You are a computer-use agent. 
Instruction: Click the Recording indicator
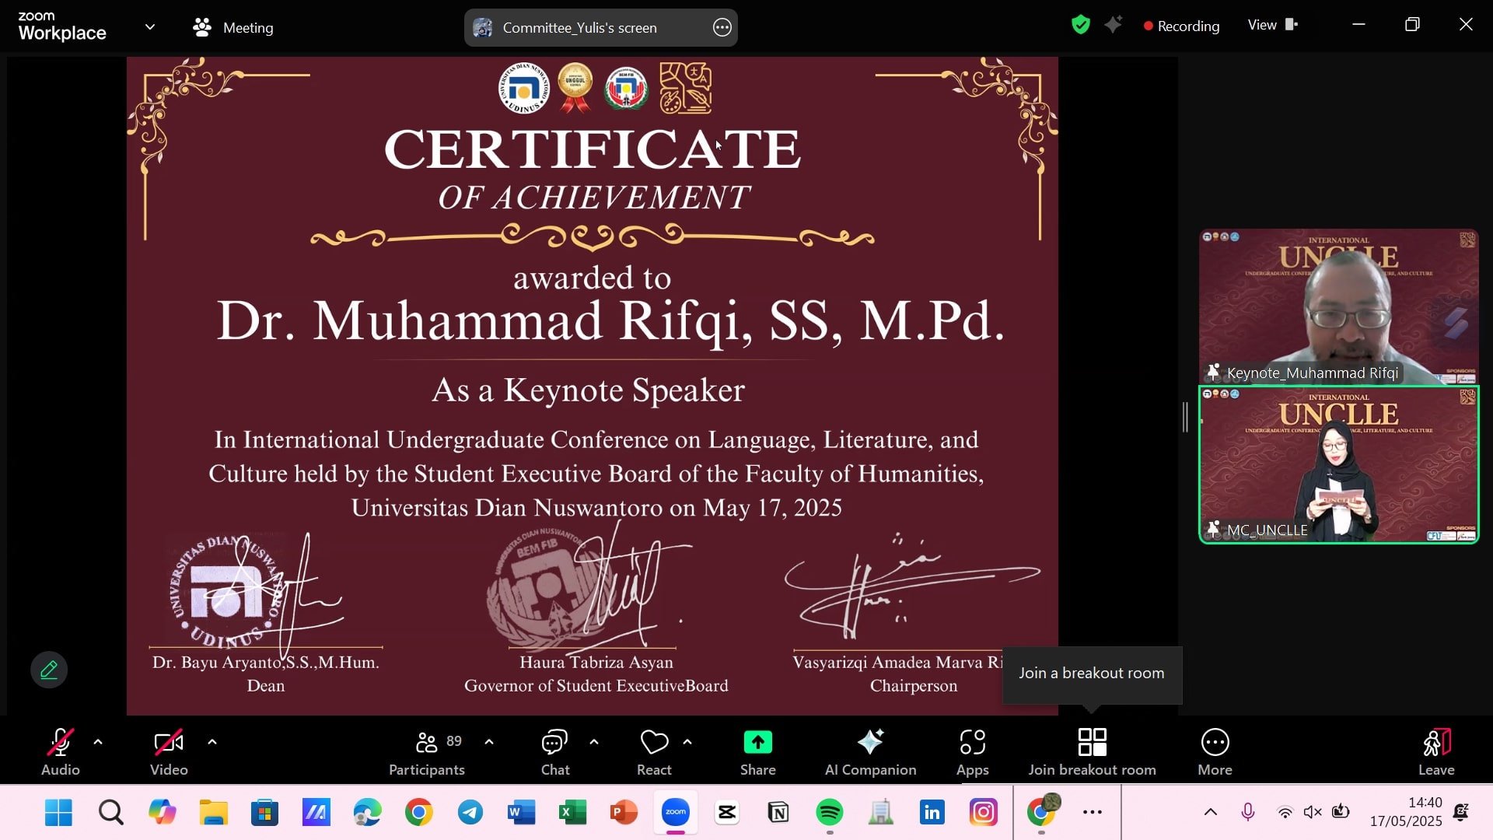click(1181, 26)
